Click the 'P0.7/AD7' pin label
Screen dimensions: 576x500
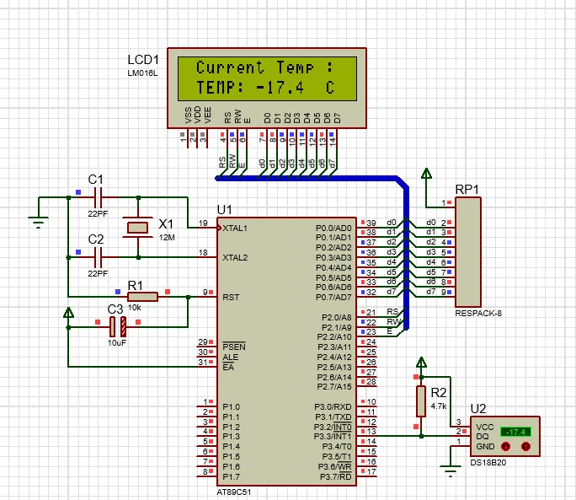[x=333, y=297]
